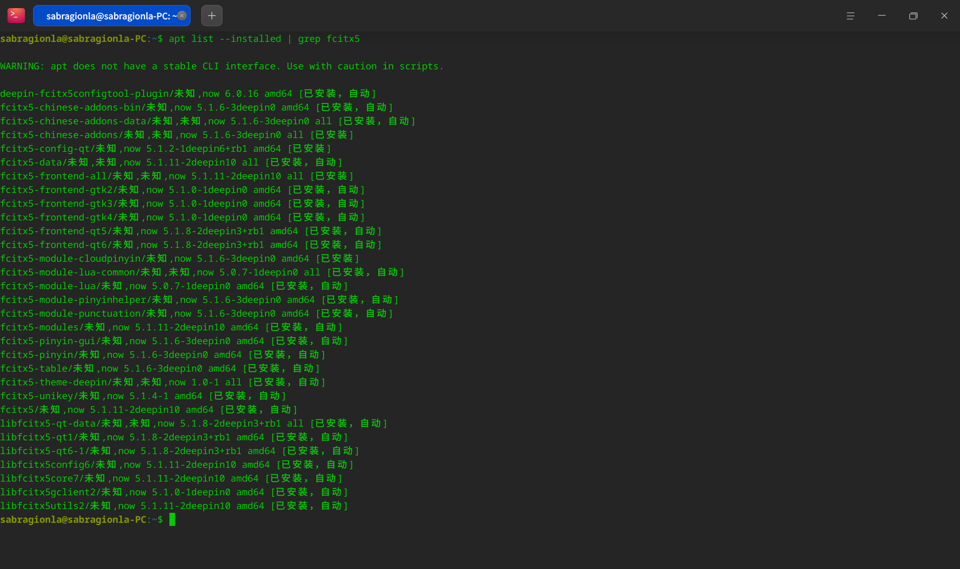Click the libfcitx5core7 line
960x569 pixels.
click(x=171, y=478)
